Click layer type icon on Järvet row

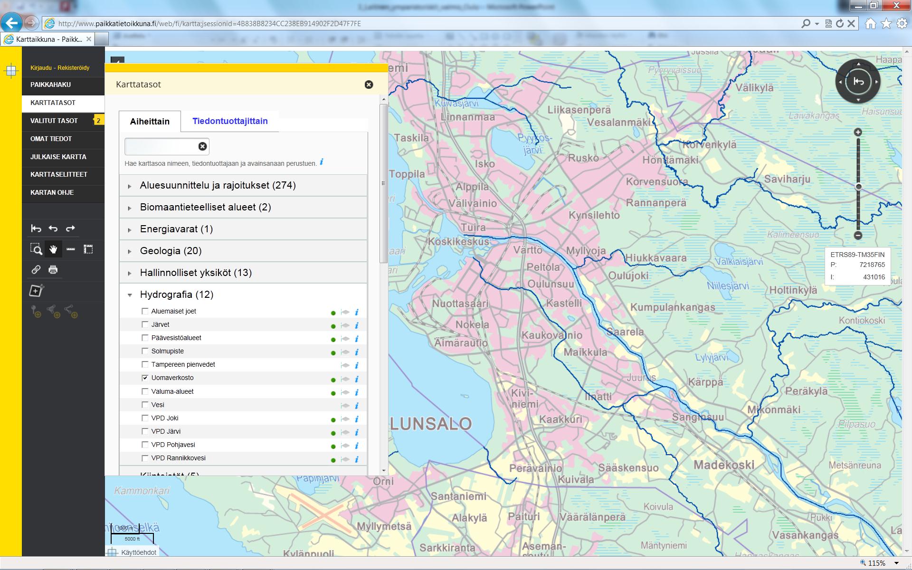[x=345, y=325]
